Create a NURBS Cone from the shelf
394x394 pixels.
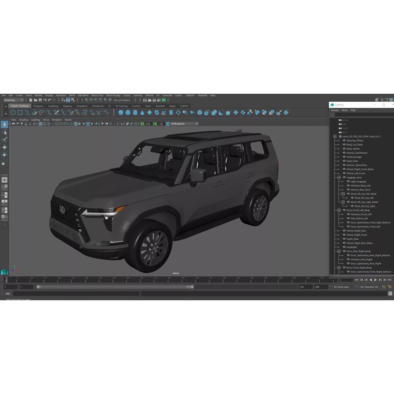pos(142,113)
